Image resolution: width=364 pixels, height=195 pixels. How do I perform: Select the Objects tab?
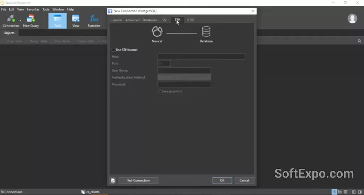point(9,33)
